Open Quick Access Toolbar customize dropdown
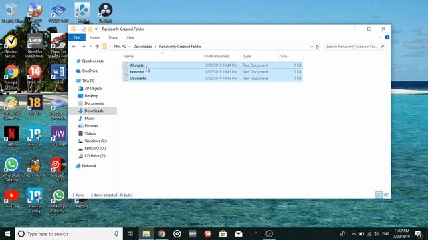The image size is (428, 240). tap(96, 29)
